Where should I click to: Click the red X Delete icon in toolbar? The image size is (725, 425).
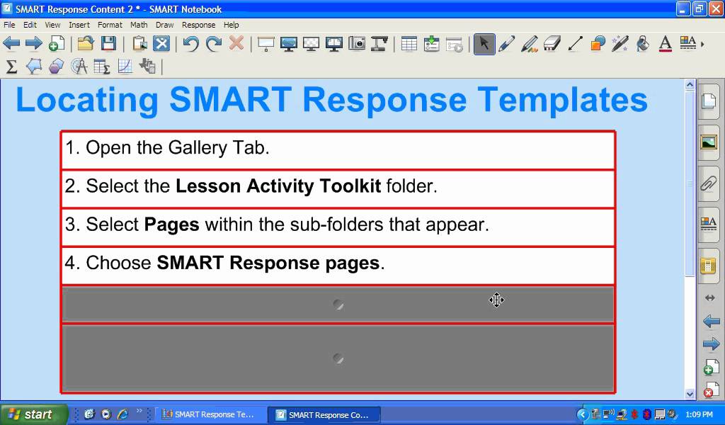[x=236, y=44]
